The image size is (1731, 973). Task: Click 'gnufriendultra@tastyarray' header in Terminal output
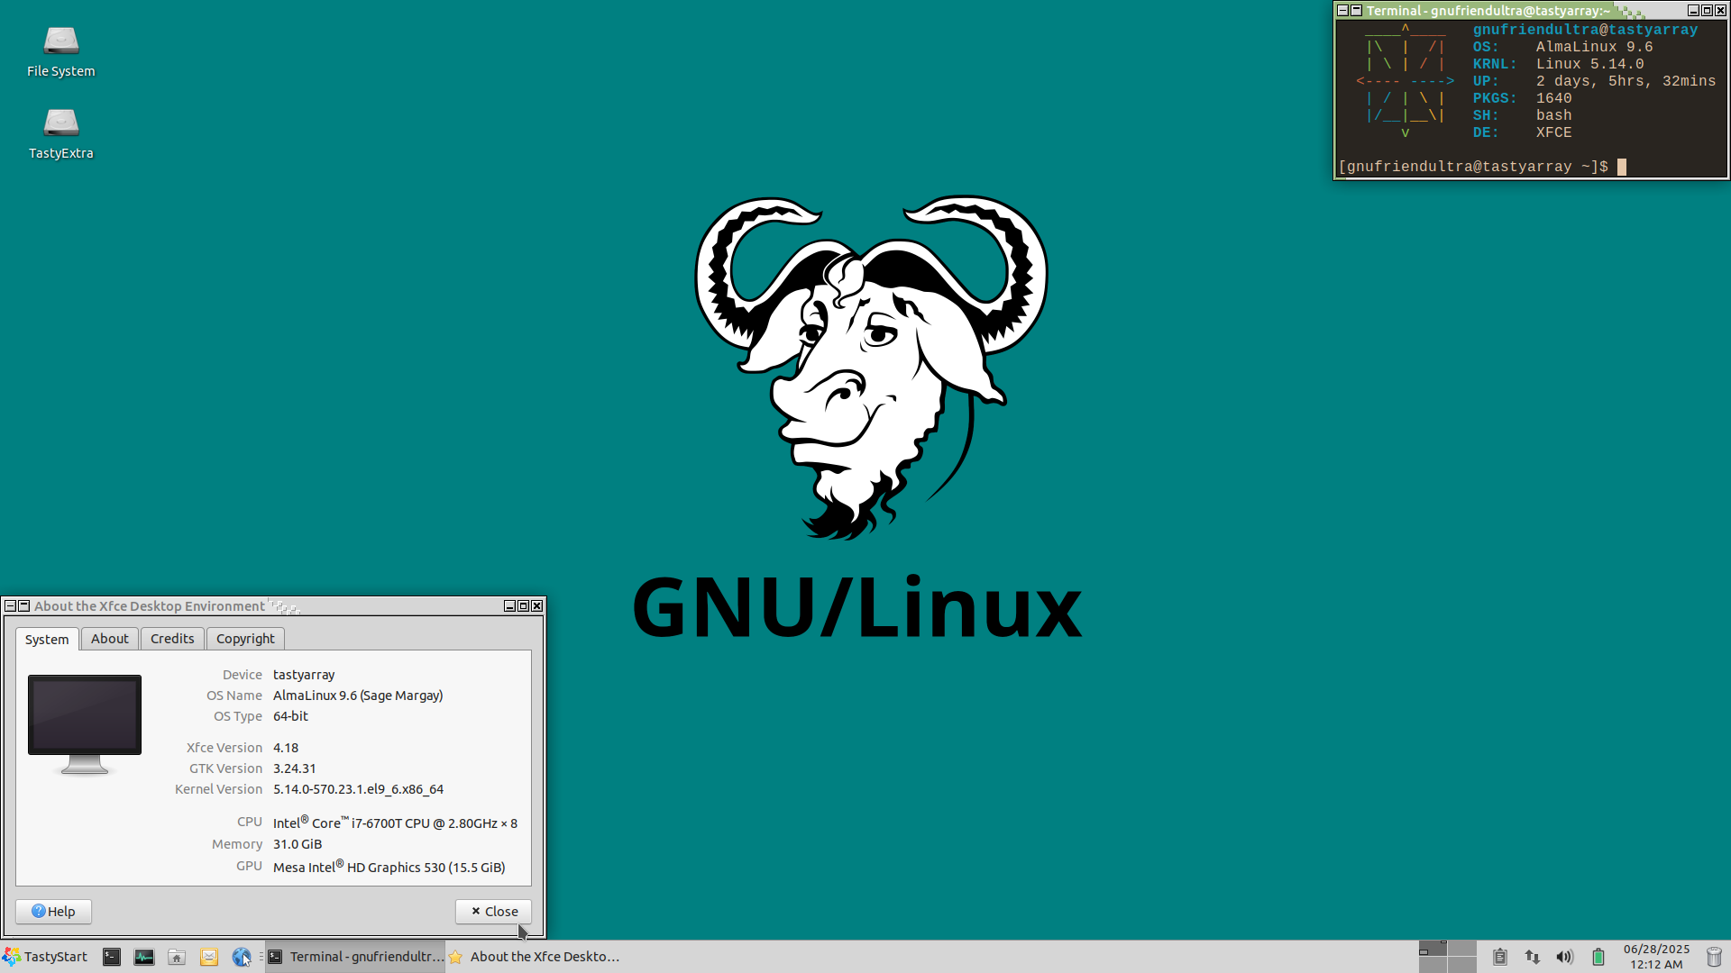coord(1585,30)
